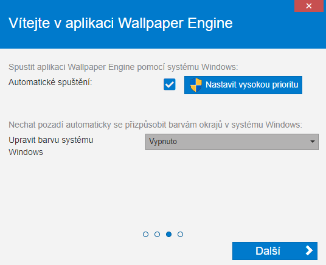Click the dropdown arrow next to Vypnuto

click(312, 142)
